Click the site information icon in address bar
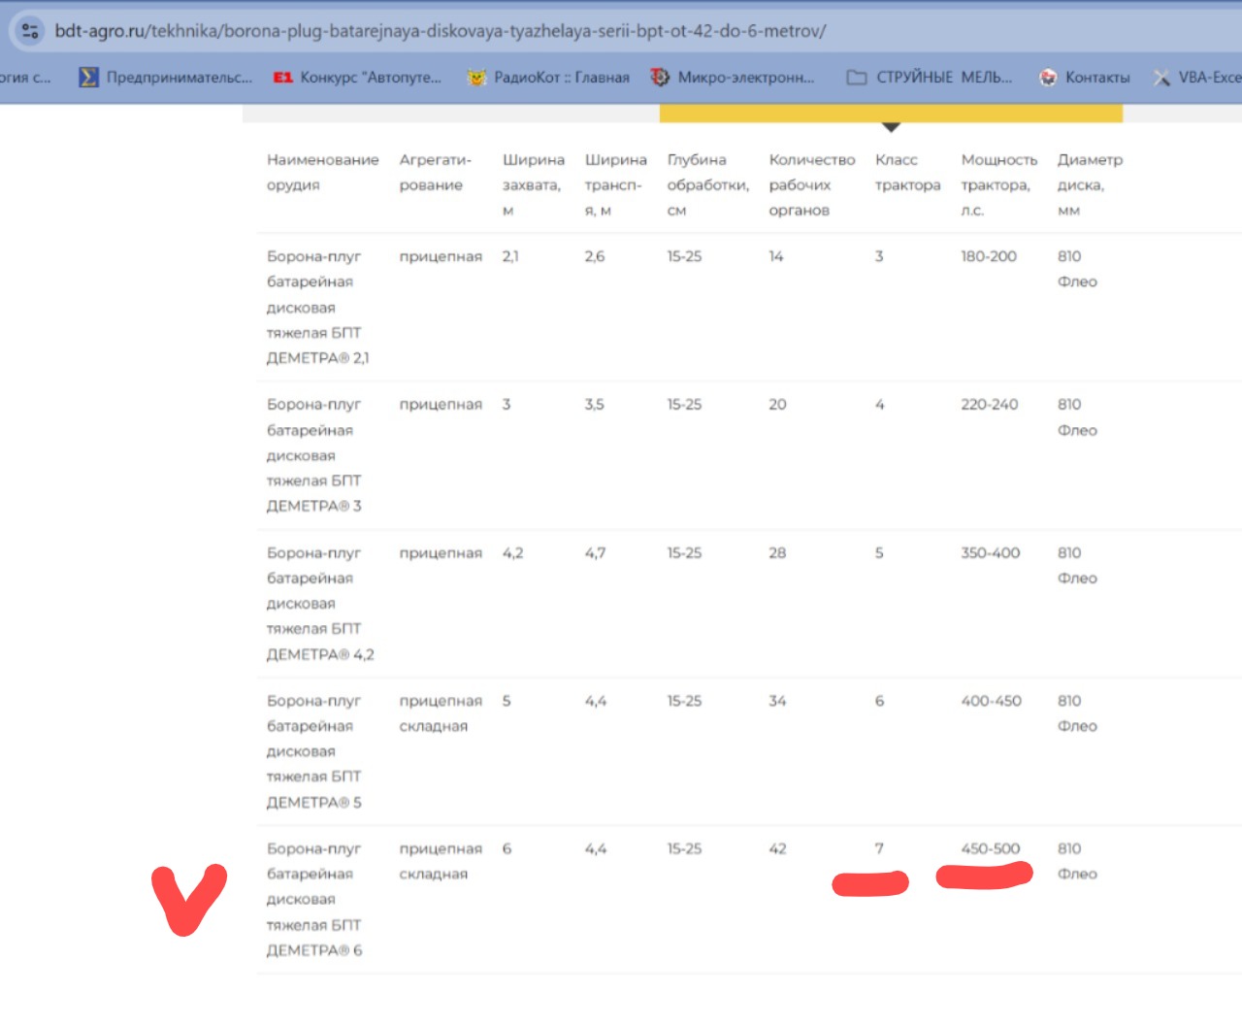This screenshot has height=1026, width=1242. 30,31
